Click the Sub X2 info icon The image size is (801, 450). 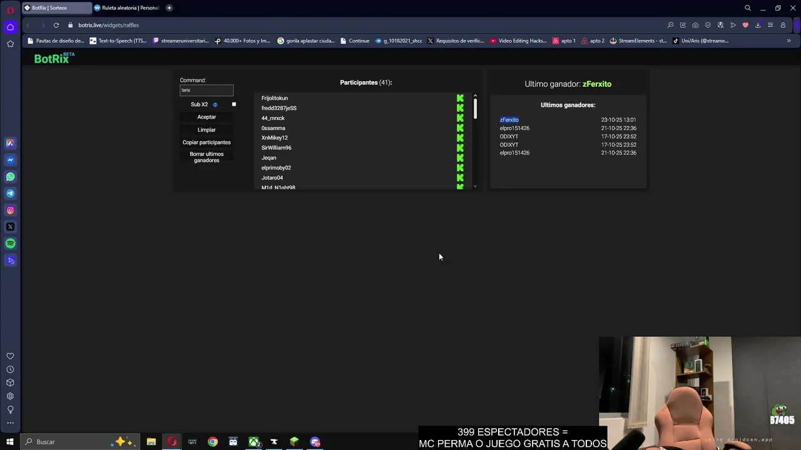[215, 105]
